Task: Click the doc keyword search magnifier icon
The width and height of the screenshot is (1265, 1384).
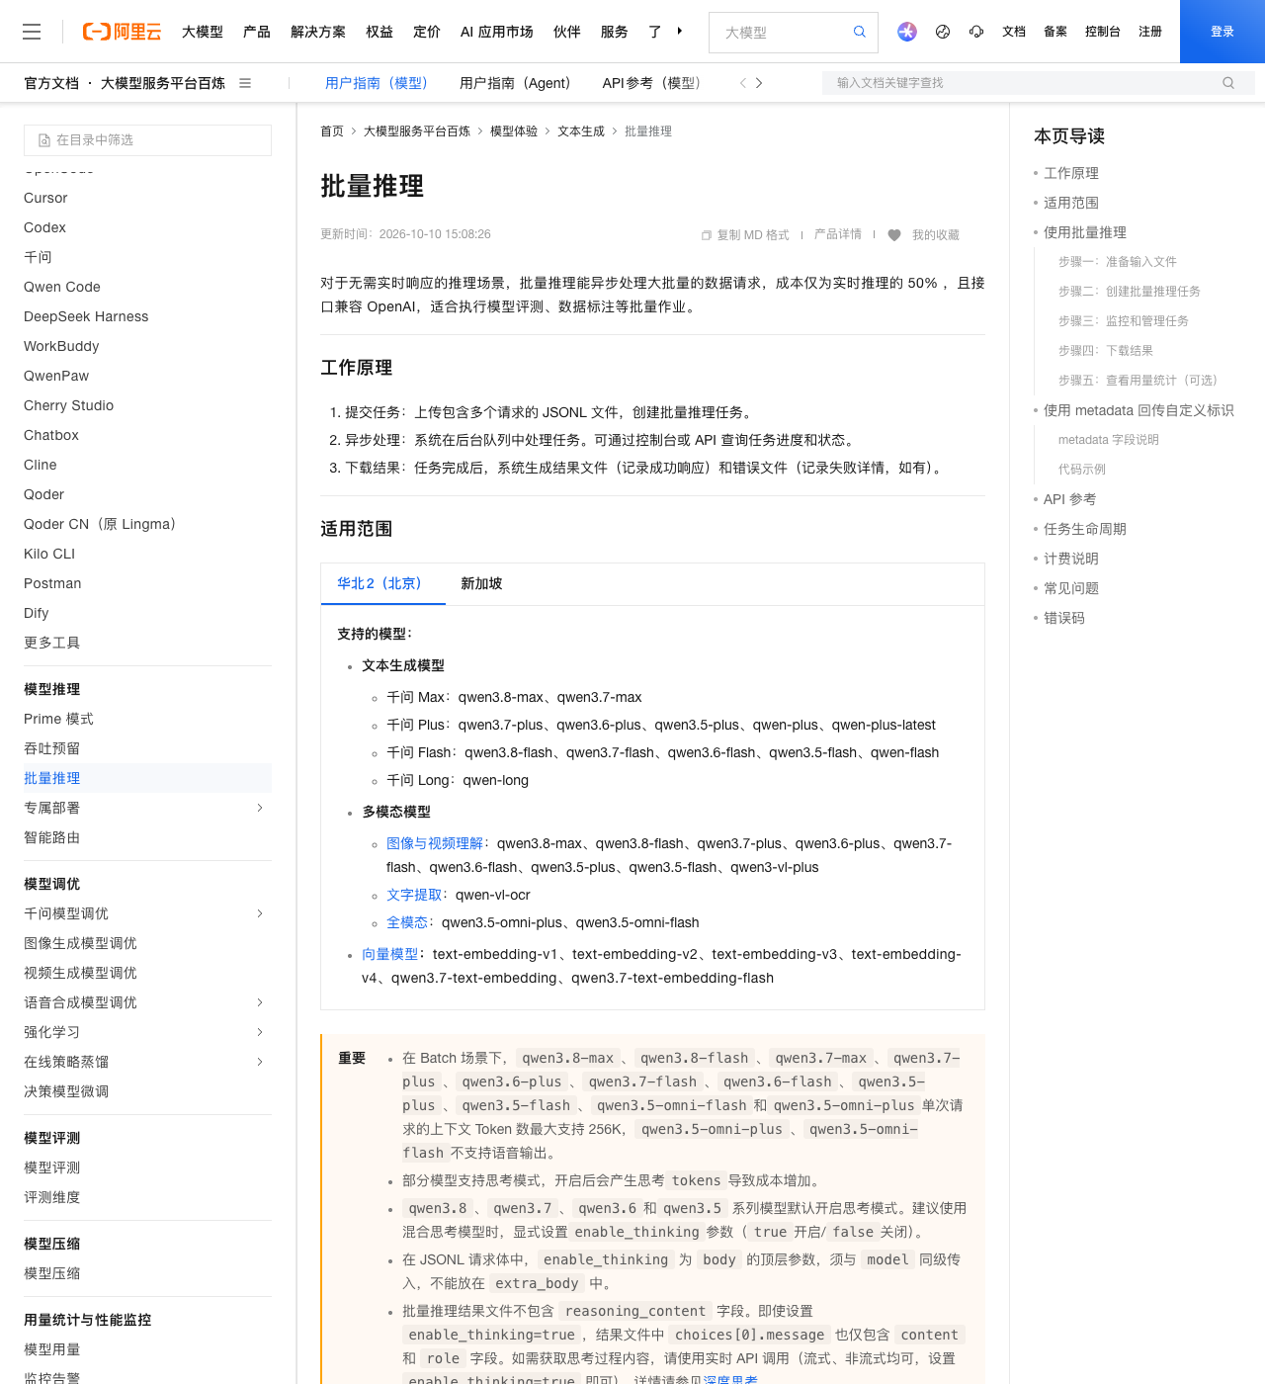Action: [x=1228, y=83]
